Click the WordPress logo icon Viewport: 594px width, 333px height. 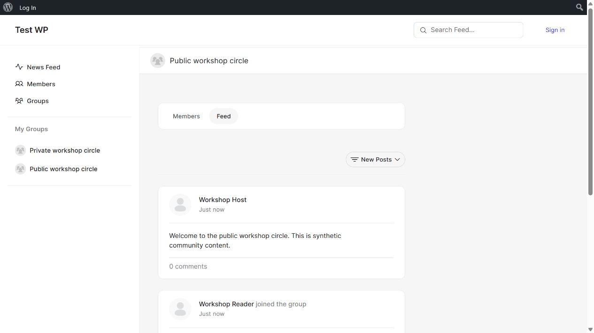click(x=8, y=7)
